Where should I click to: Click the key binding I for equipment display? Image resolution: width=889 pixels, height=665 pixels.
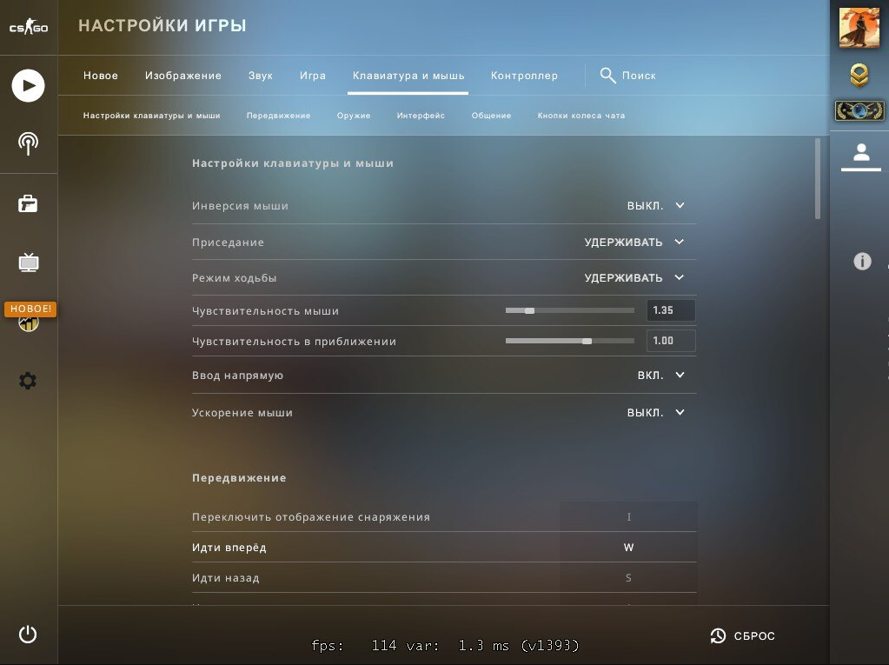pyautogui.click(x=628, y=517)
